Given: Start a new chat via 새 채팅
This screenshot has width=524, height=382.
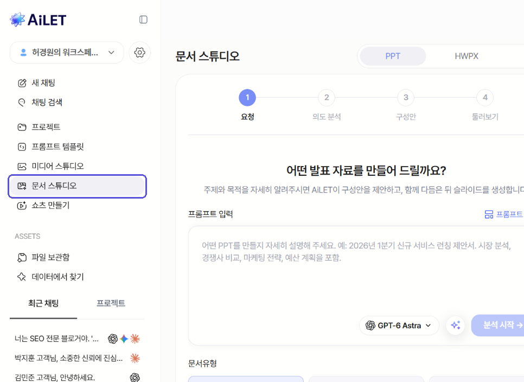Looking at the screenshot, I should [x=78, y=83].
